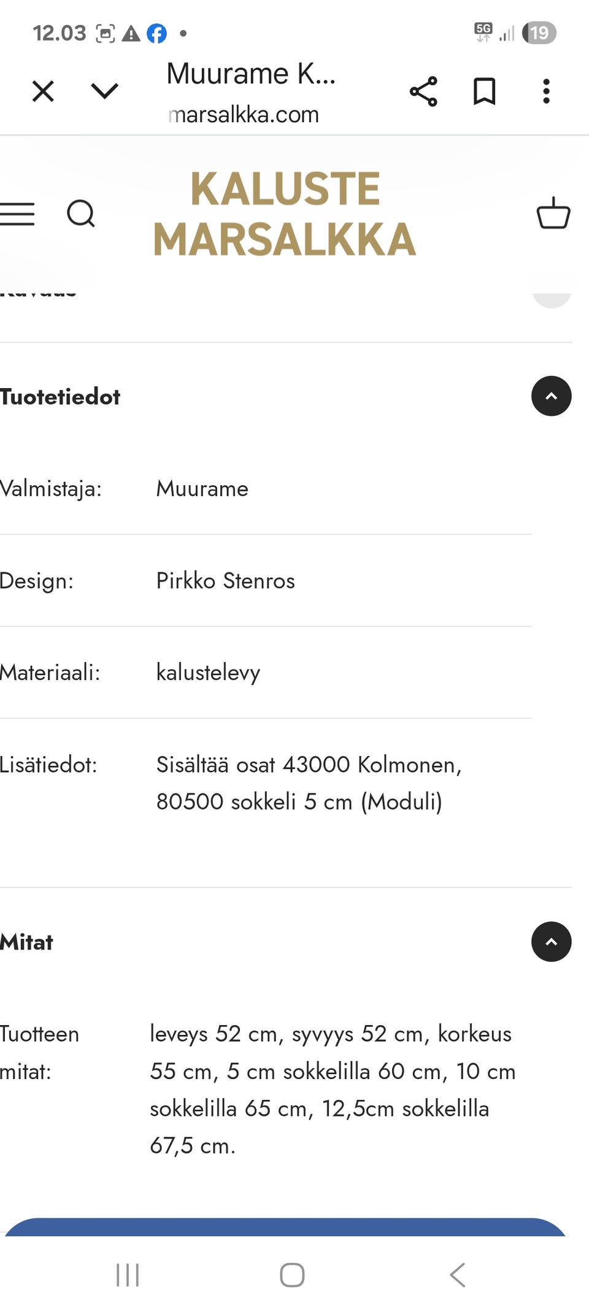
Task: Bookmark the Muurame product page
Action: pyautogui.click(x=484, y=91)
